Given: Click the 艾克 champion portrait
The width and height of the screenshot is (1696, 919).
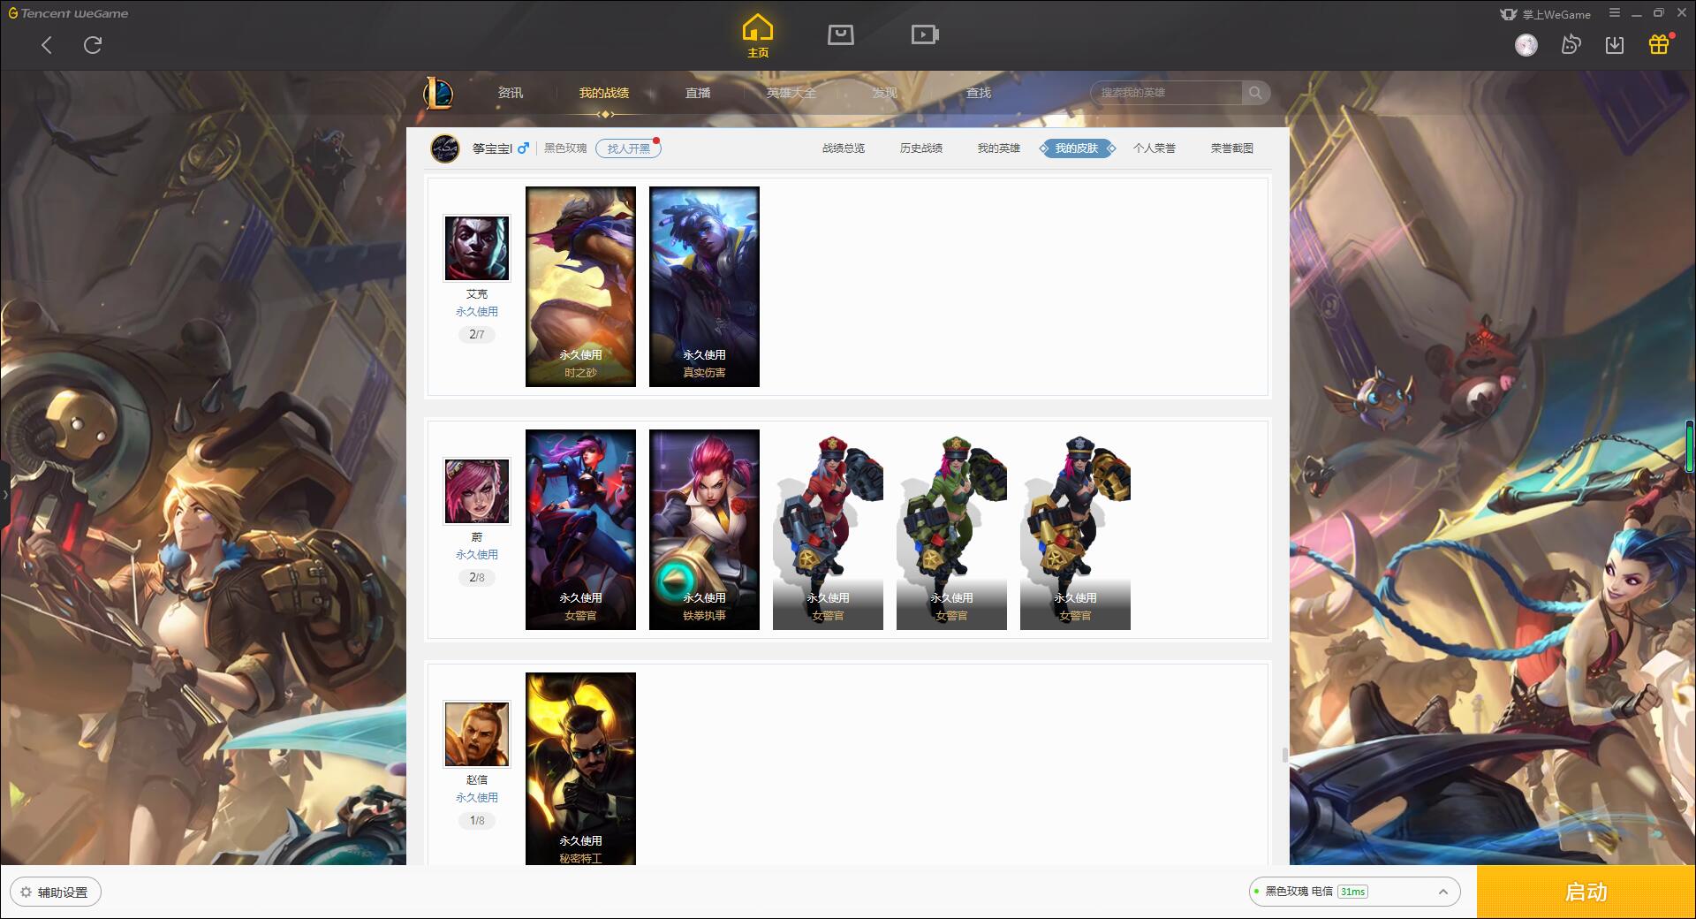Looking at the screenshot, I should click(477, 248).
